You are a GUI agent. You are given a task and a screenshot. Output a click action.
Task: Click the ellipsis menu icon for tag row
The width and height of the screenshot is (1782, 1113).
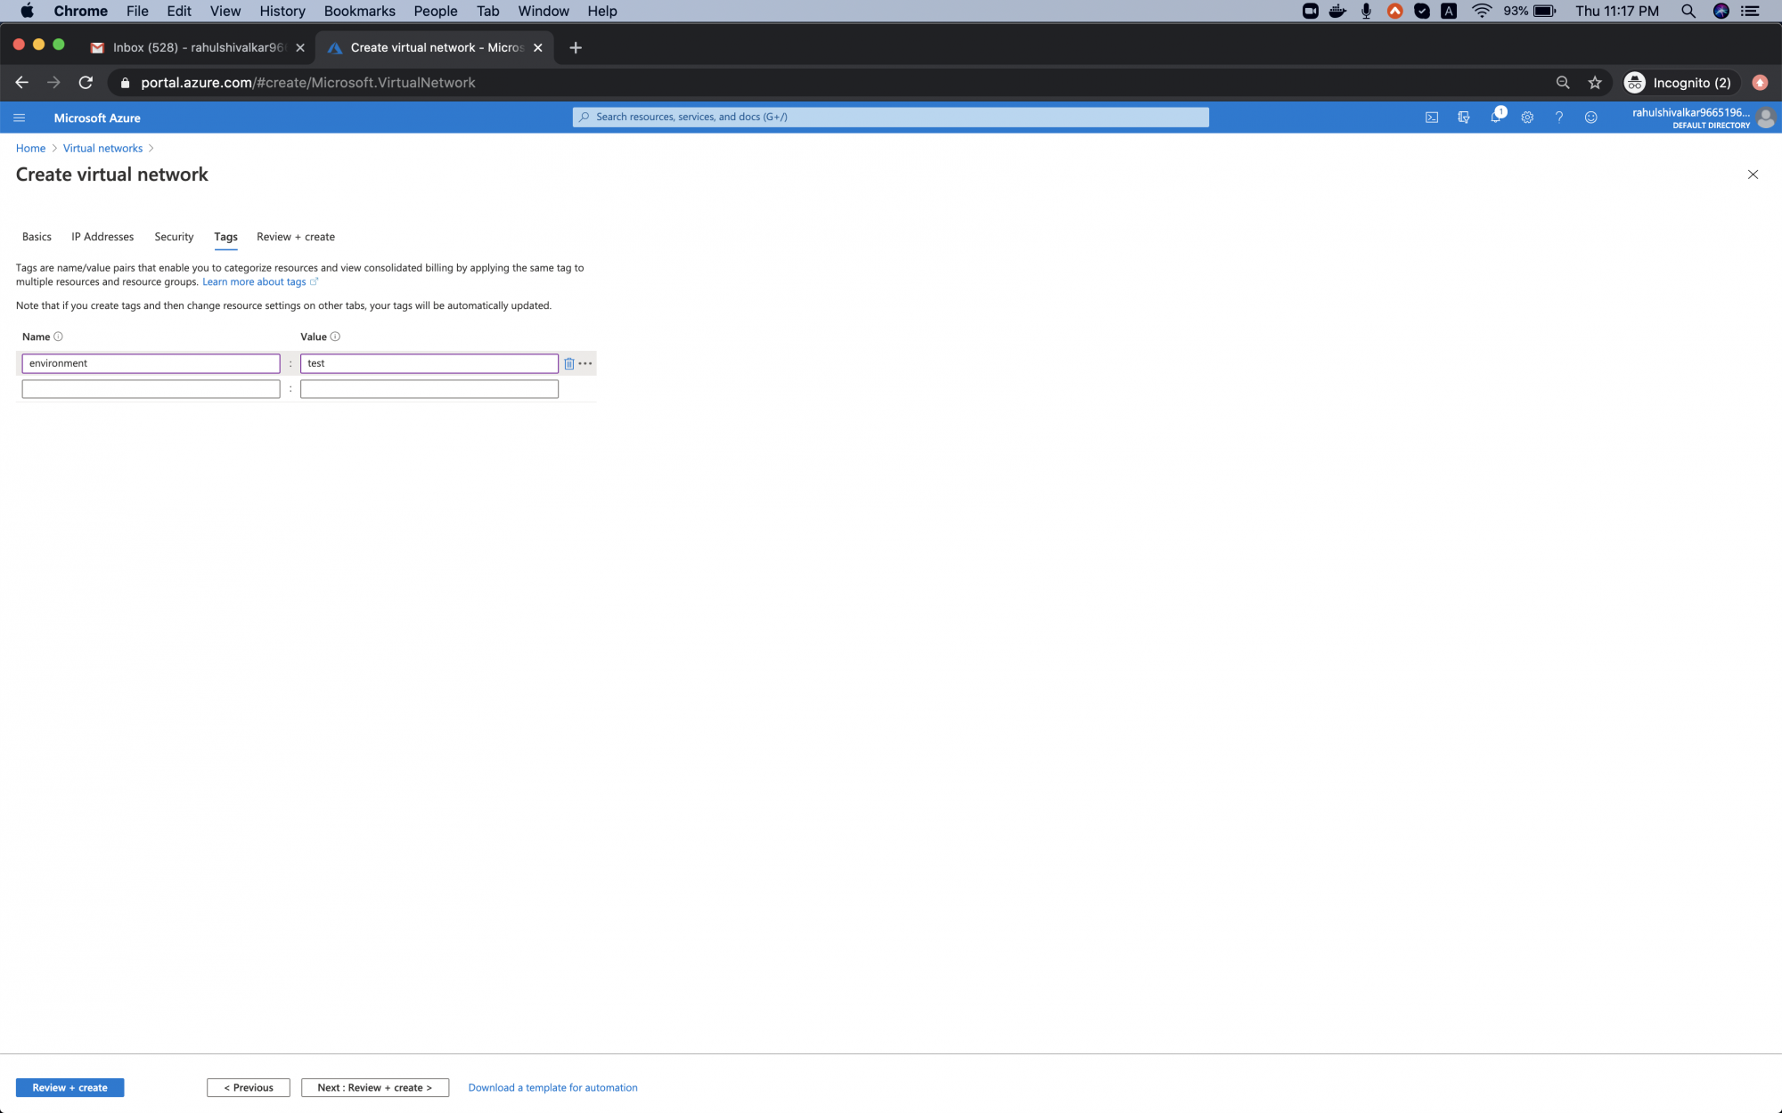(x=584, y=363)
